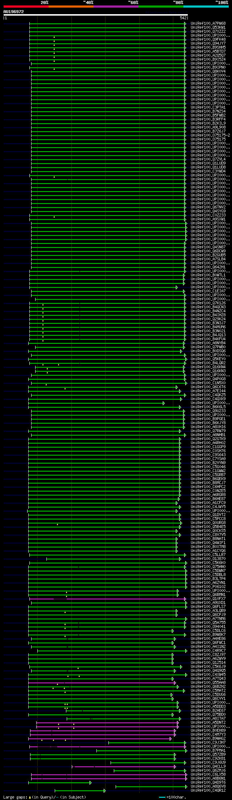Viewport: 232px width, 800px height.
Task: Click the UniRef100_Q55AA8 label
Action: click(x=208, y=682)
